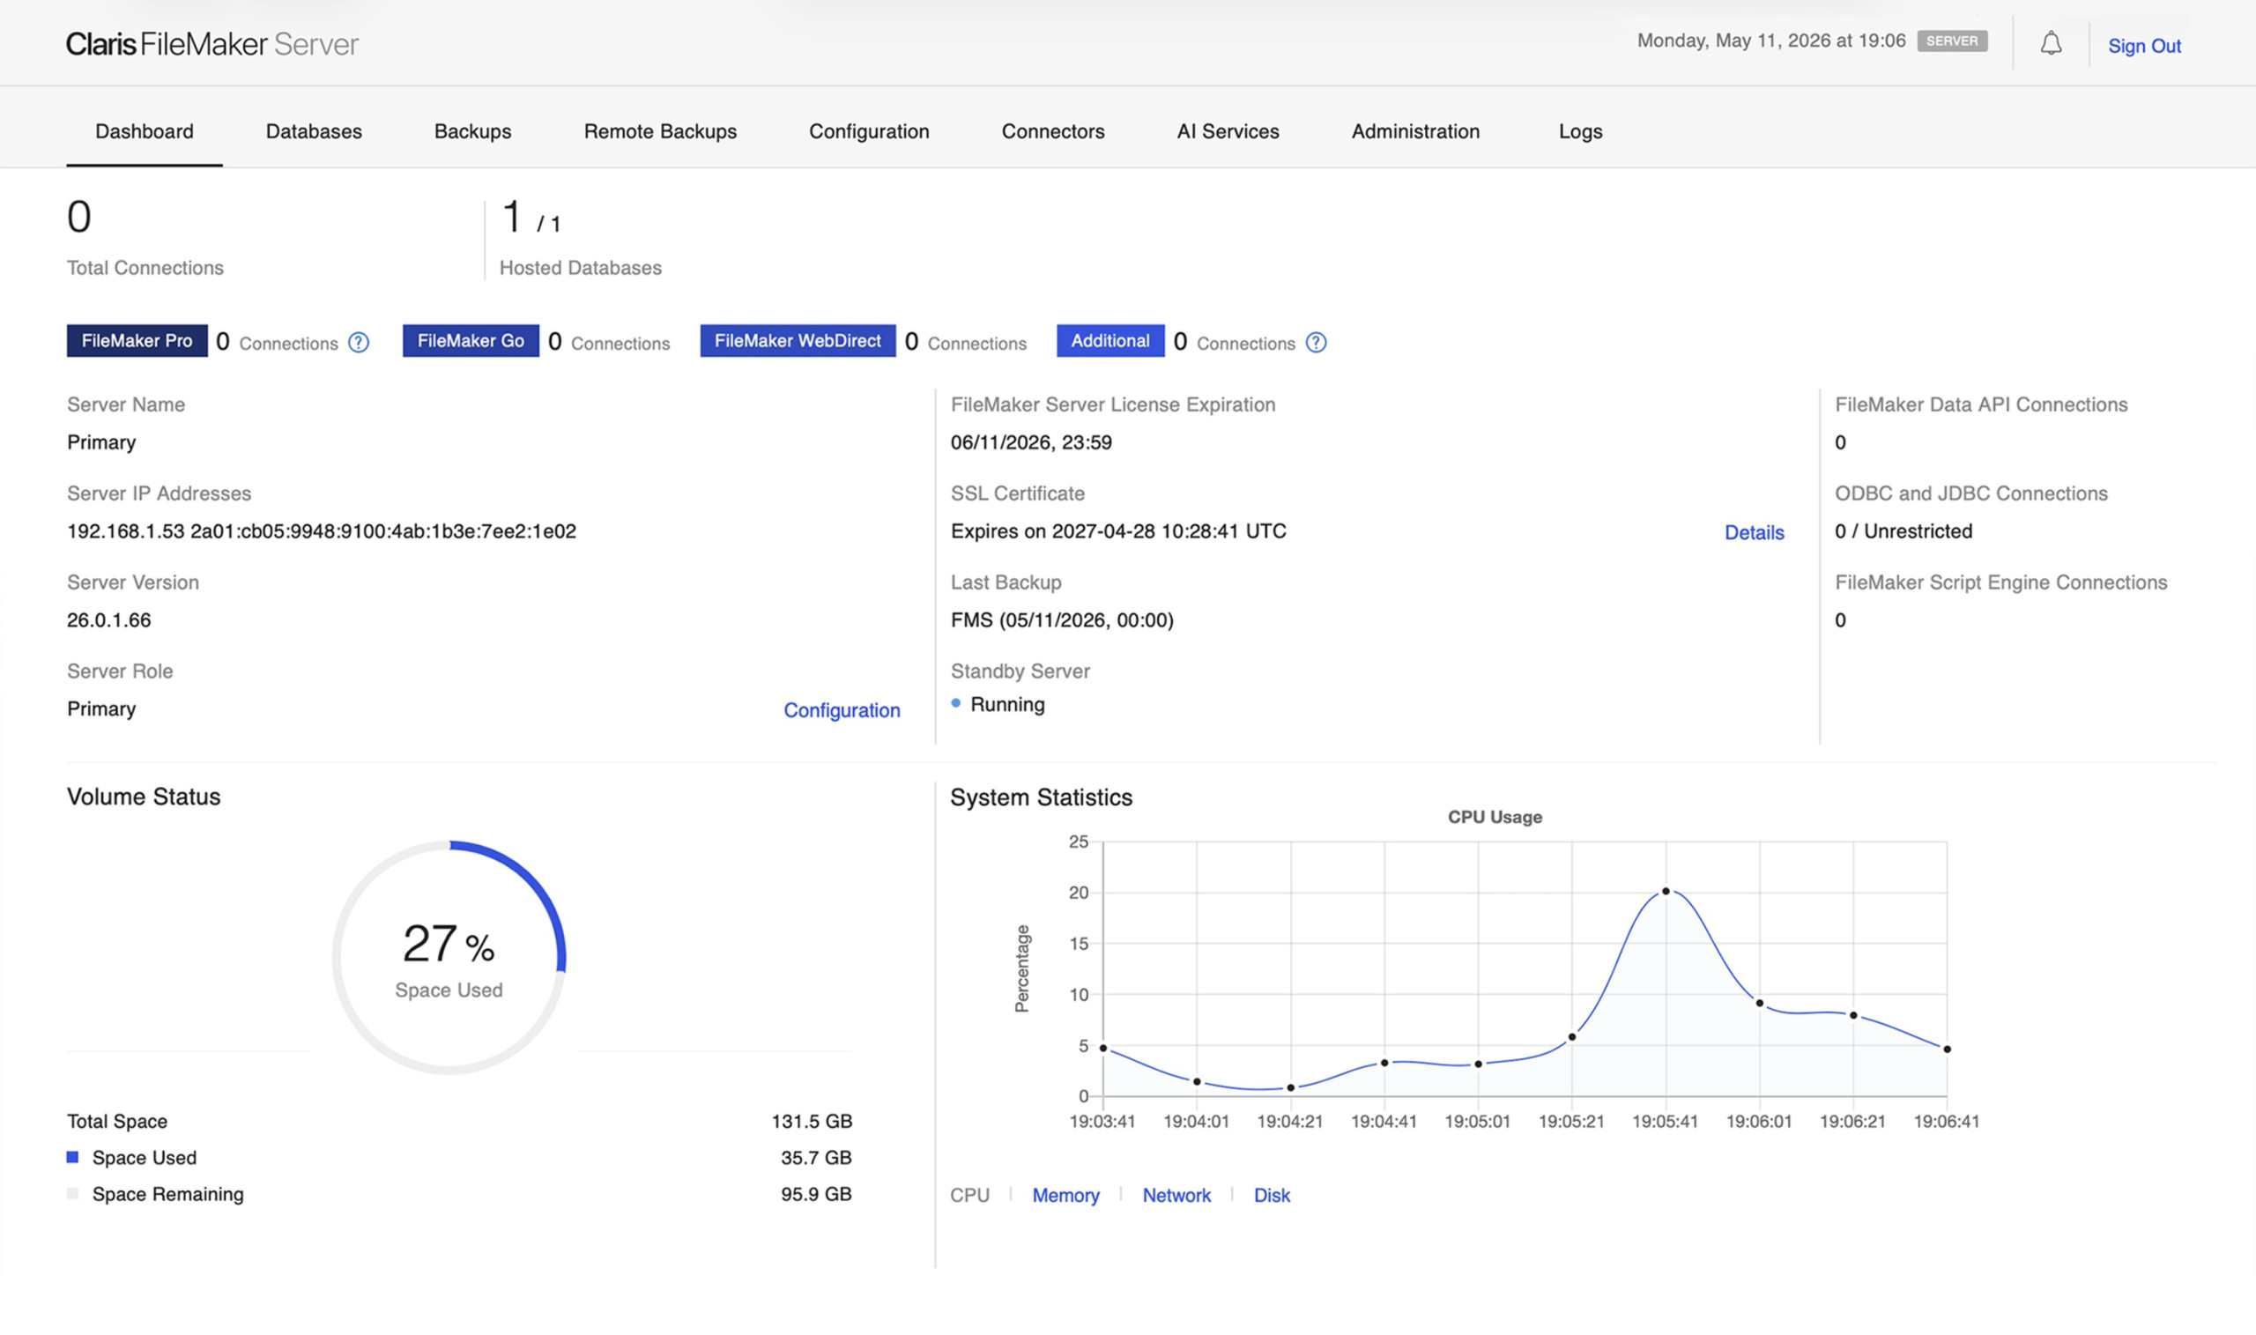2256x1335 pixels.
Task: Show Network system statistics
Action: 1176,1196
